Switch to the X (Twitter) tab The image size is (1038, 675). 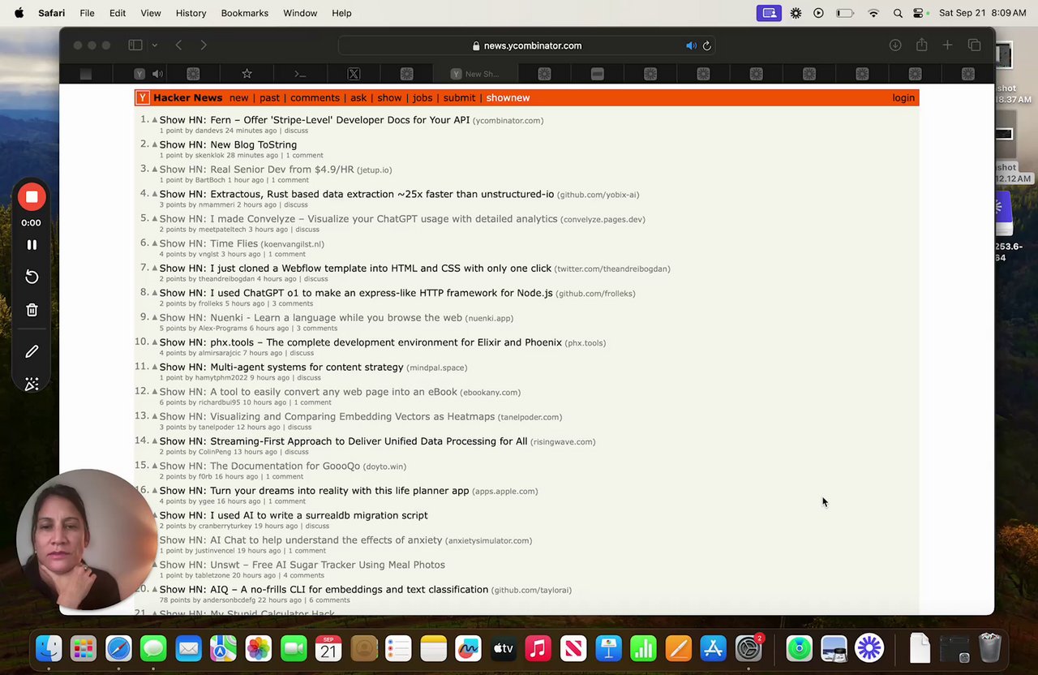pos(354,74)
